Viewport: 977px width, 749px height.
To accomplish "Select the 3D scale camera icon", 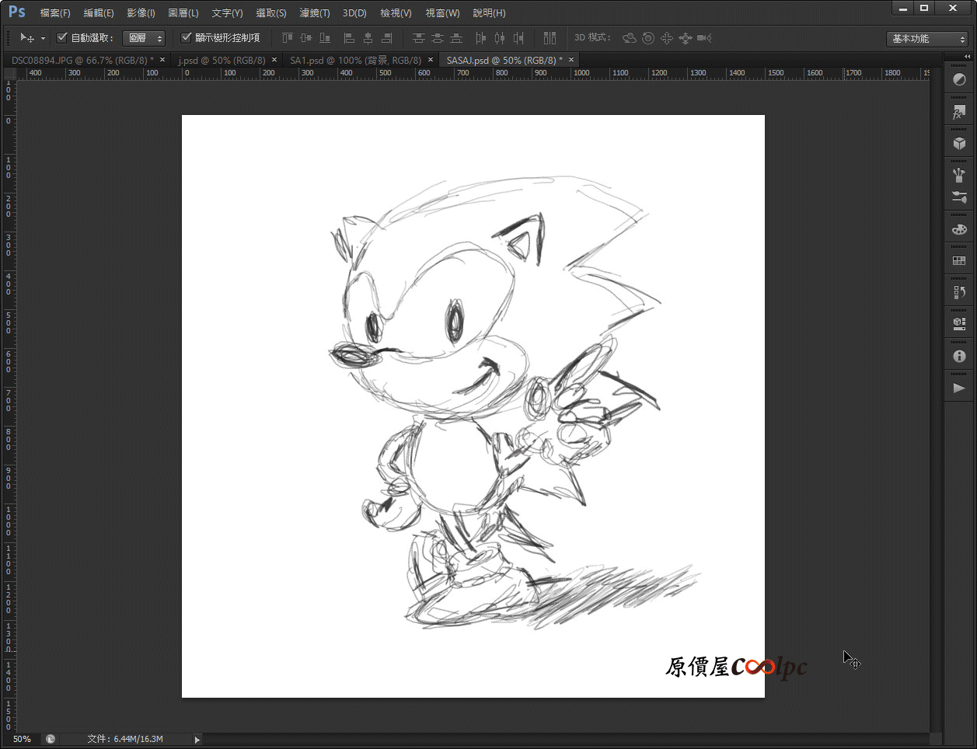I will click(704, 37).
